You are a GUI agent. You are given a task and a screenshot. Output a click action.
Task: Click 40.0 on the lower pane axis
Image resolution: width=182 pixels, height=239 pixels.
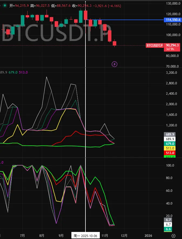(169, 203)
